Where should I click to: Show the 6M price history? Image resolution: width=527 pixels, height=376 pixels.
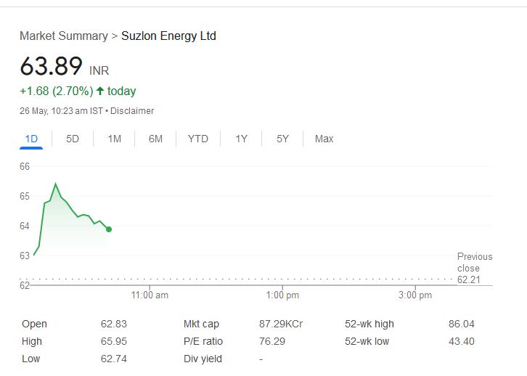(155, 139)
